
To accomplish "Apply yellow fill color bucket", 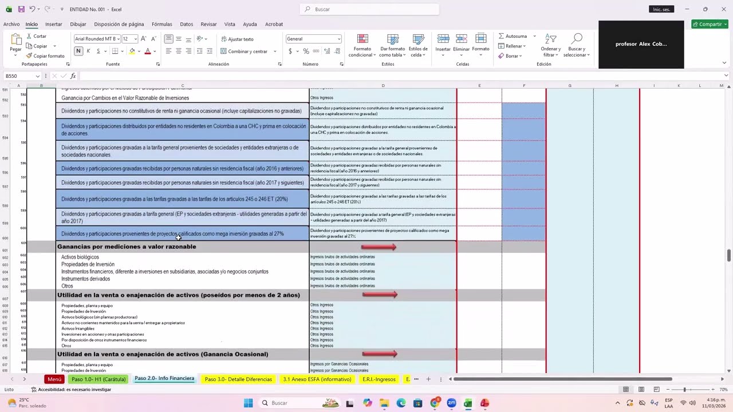I will pos(132,51).
